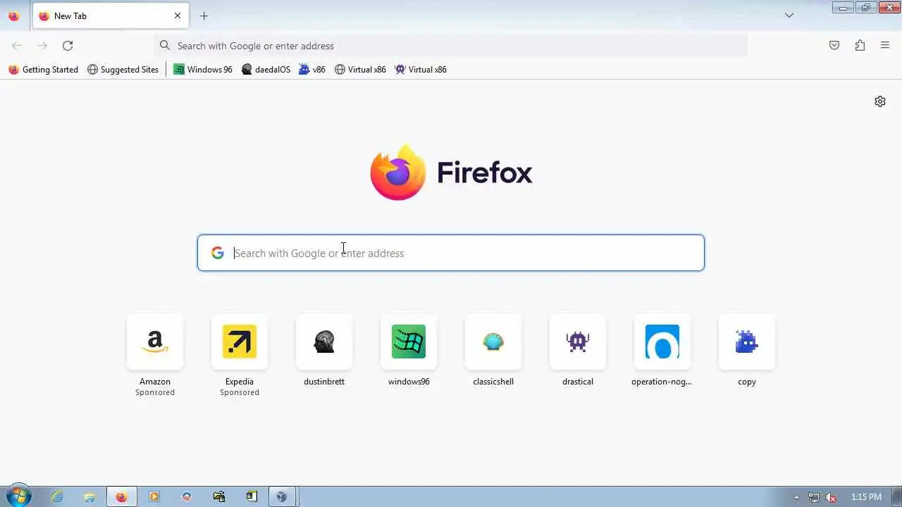The width and height of the screenshot is (902, 507).
Task: Focus the Google search box in page center
Action: click(x=451, y=253)
